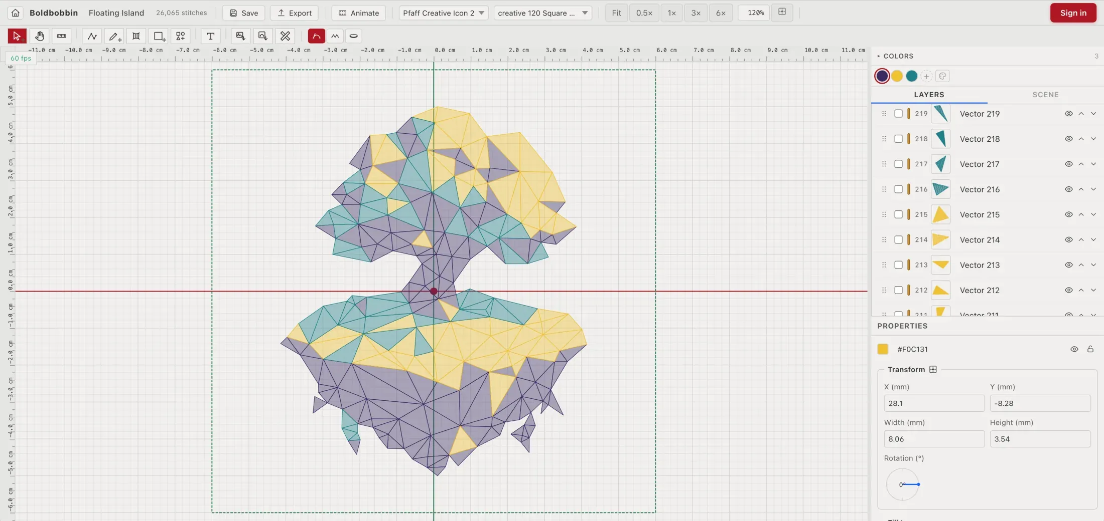1104x521 pixels.
Task: Move Vector 214 layer down
Action: pyautogui.click(x=1093, y=240)
